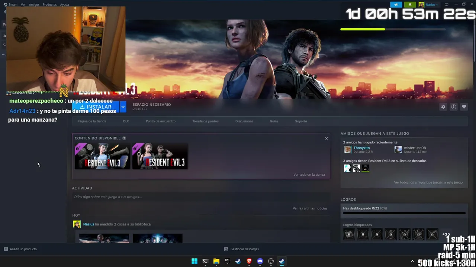This screenshot has width=476, height=267.
Task: Open Brave browser in taskbar
Action: pyautogui.click(x=249, y=261)
